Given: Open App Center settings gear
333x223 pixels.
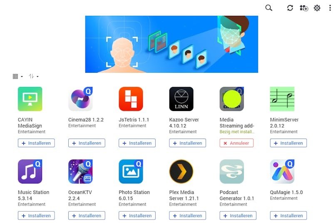Looking at the screenshot, I should pyautogui.click(x=317, y=8).
